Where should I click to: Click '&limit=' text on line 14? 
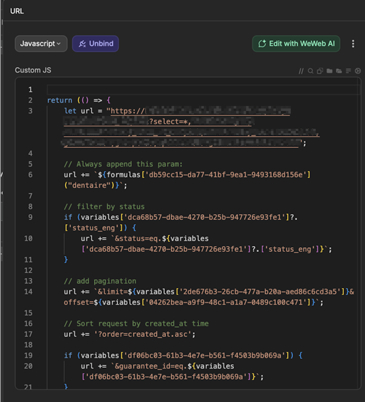(x=112, y=292)
